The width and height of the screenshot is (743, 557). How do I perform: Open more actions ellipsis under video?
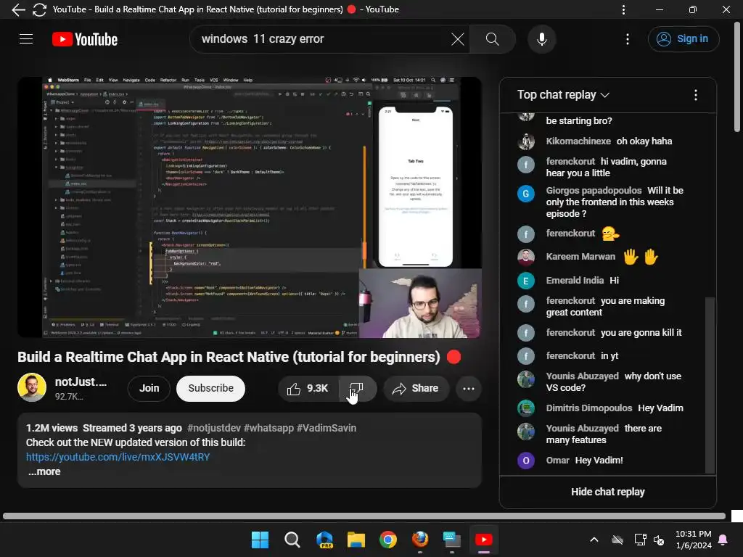coord(469,389)
